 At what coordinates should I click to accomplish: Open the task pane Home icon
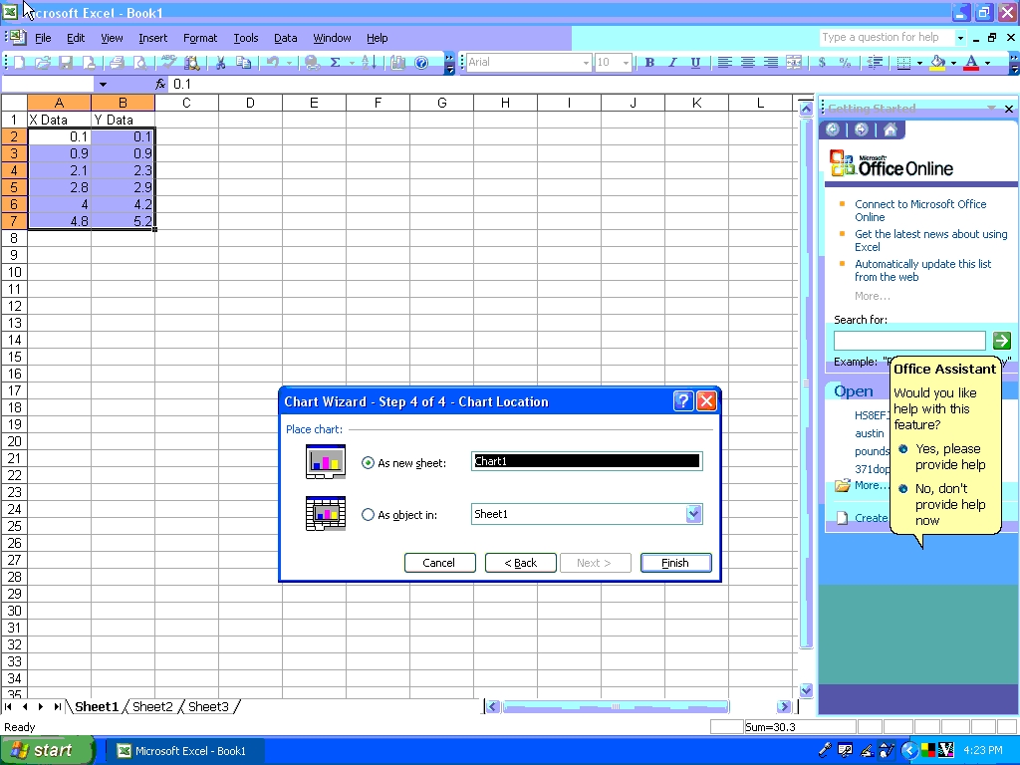pyautogui.click(x=890, y=129)
